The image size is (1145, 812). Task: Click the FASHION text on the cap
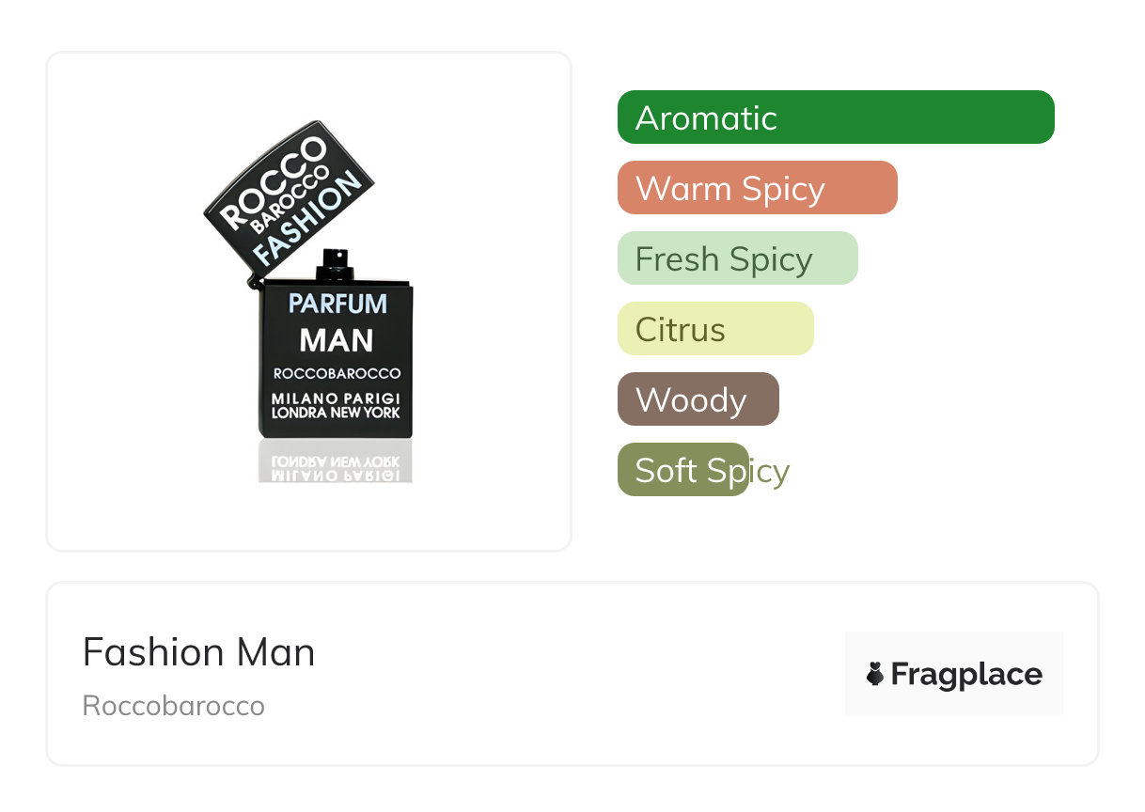[308, 219]
